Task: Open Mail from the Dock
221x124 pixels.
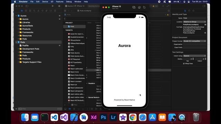Action: pos(35,117)
